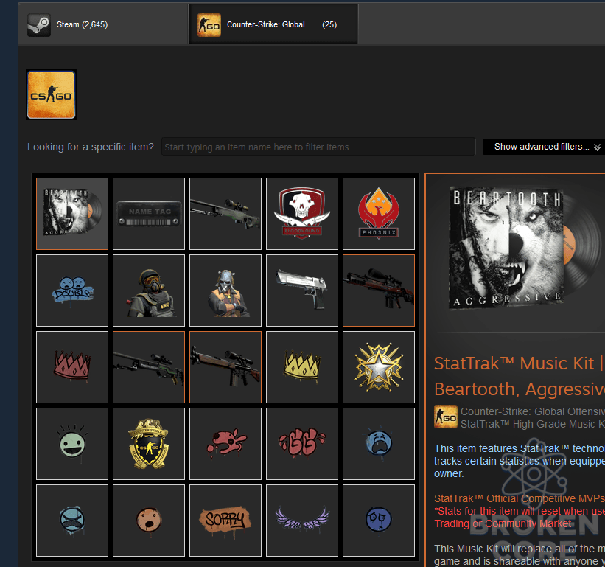Select the Bloodhound skull badge
Image resolution: width=605 pixels, height=567 pixels.
[302, 214]
